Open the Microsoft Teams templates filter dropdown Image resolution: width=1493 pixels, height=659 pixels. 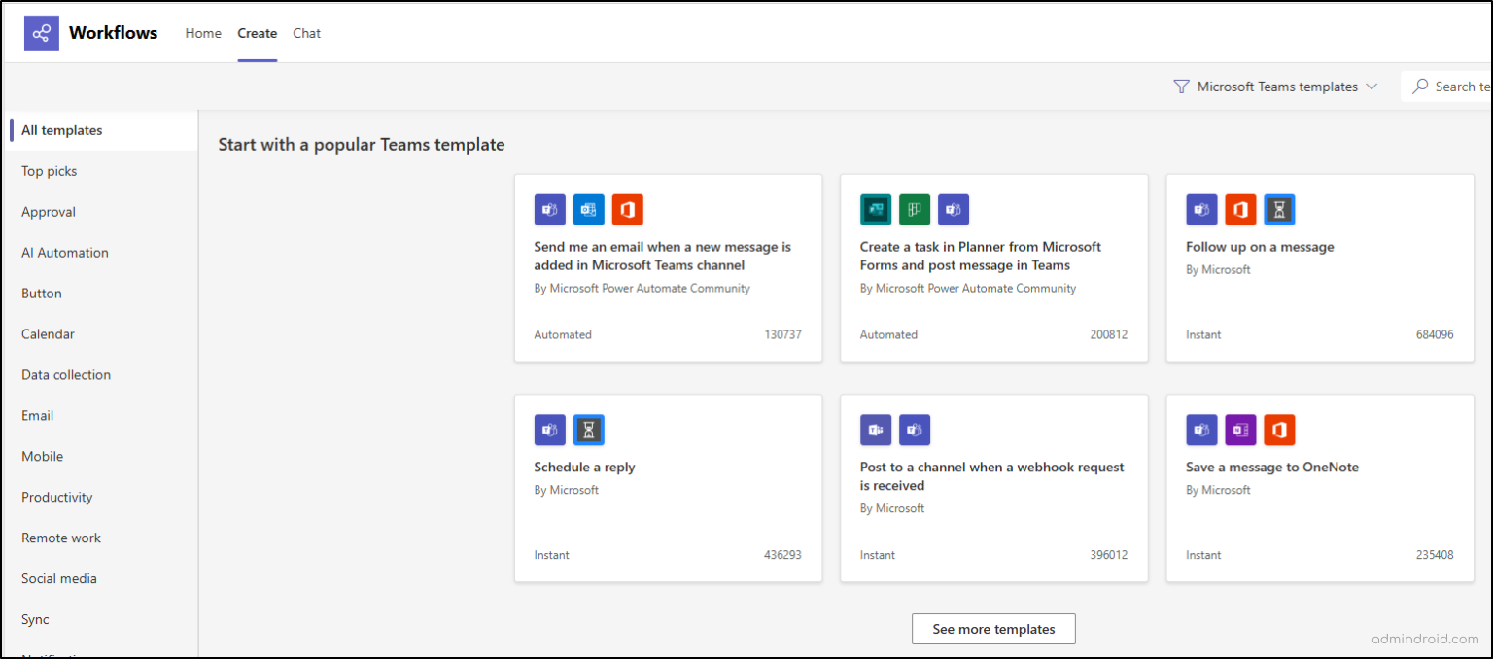1275,86
